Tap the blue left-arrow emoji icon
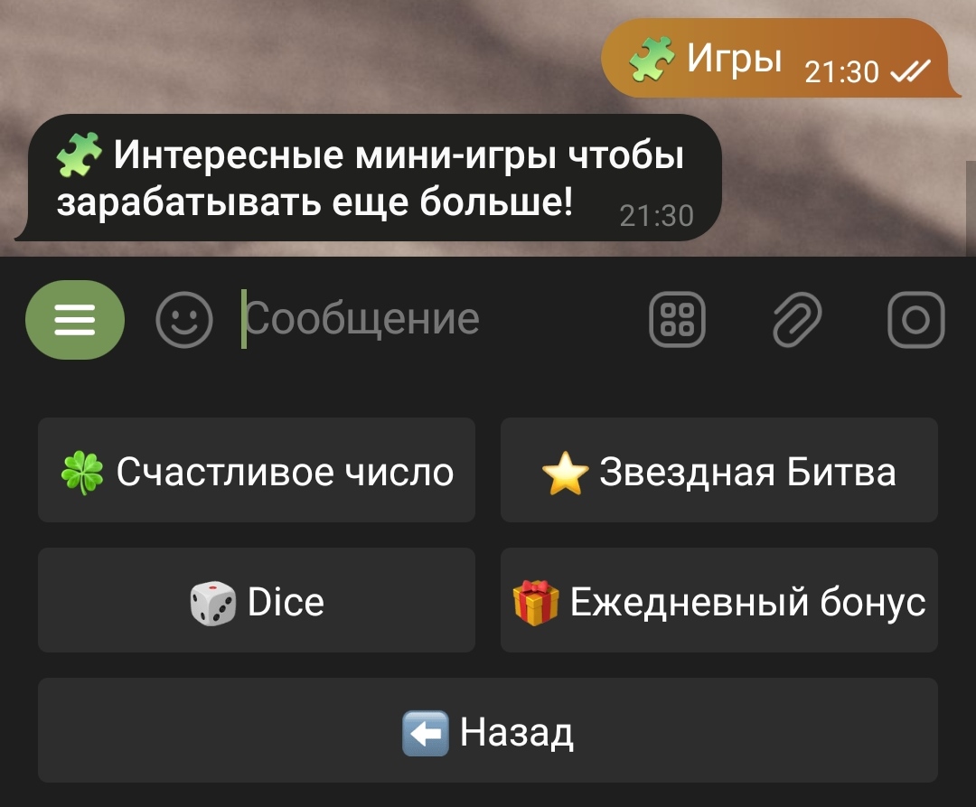 coord(425,733)
